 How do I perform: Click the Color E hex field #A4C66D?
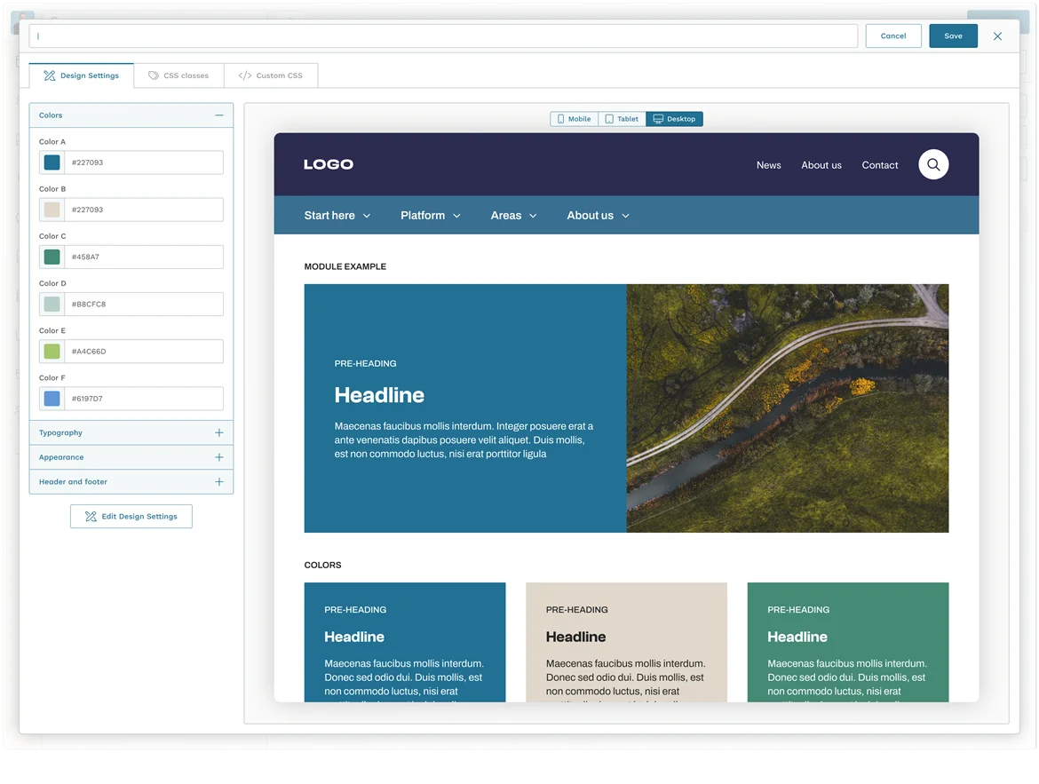click(144, 352)
